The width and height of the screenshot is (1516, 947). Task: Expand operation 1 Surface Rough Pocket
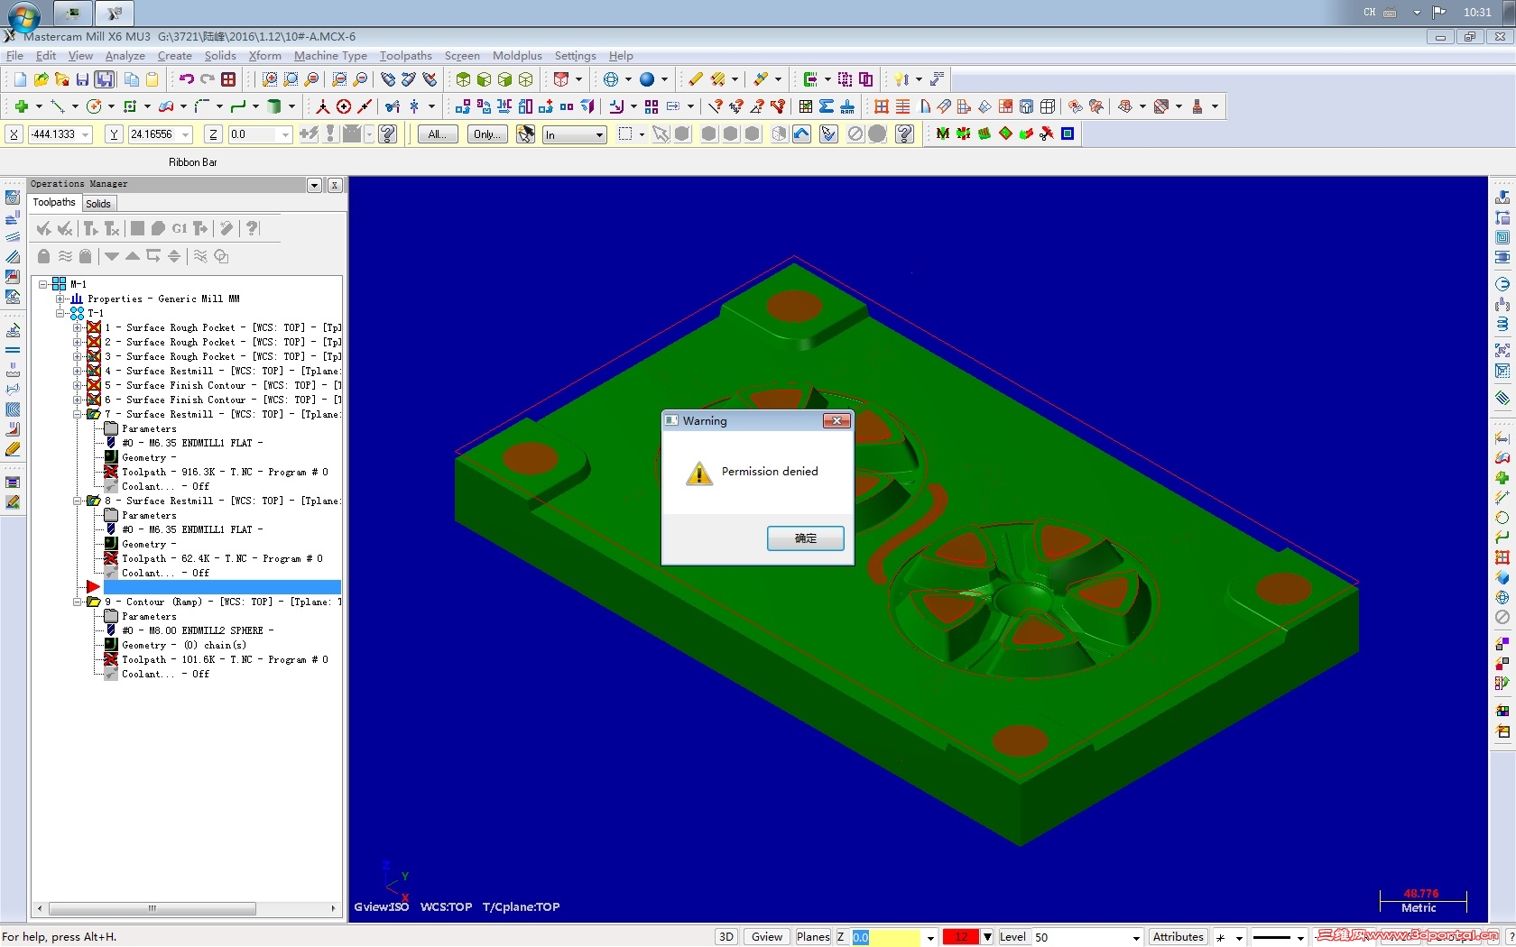78,327
